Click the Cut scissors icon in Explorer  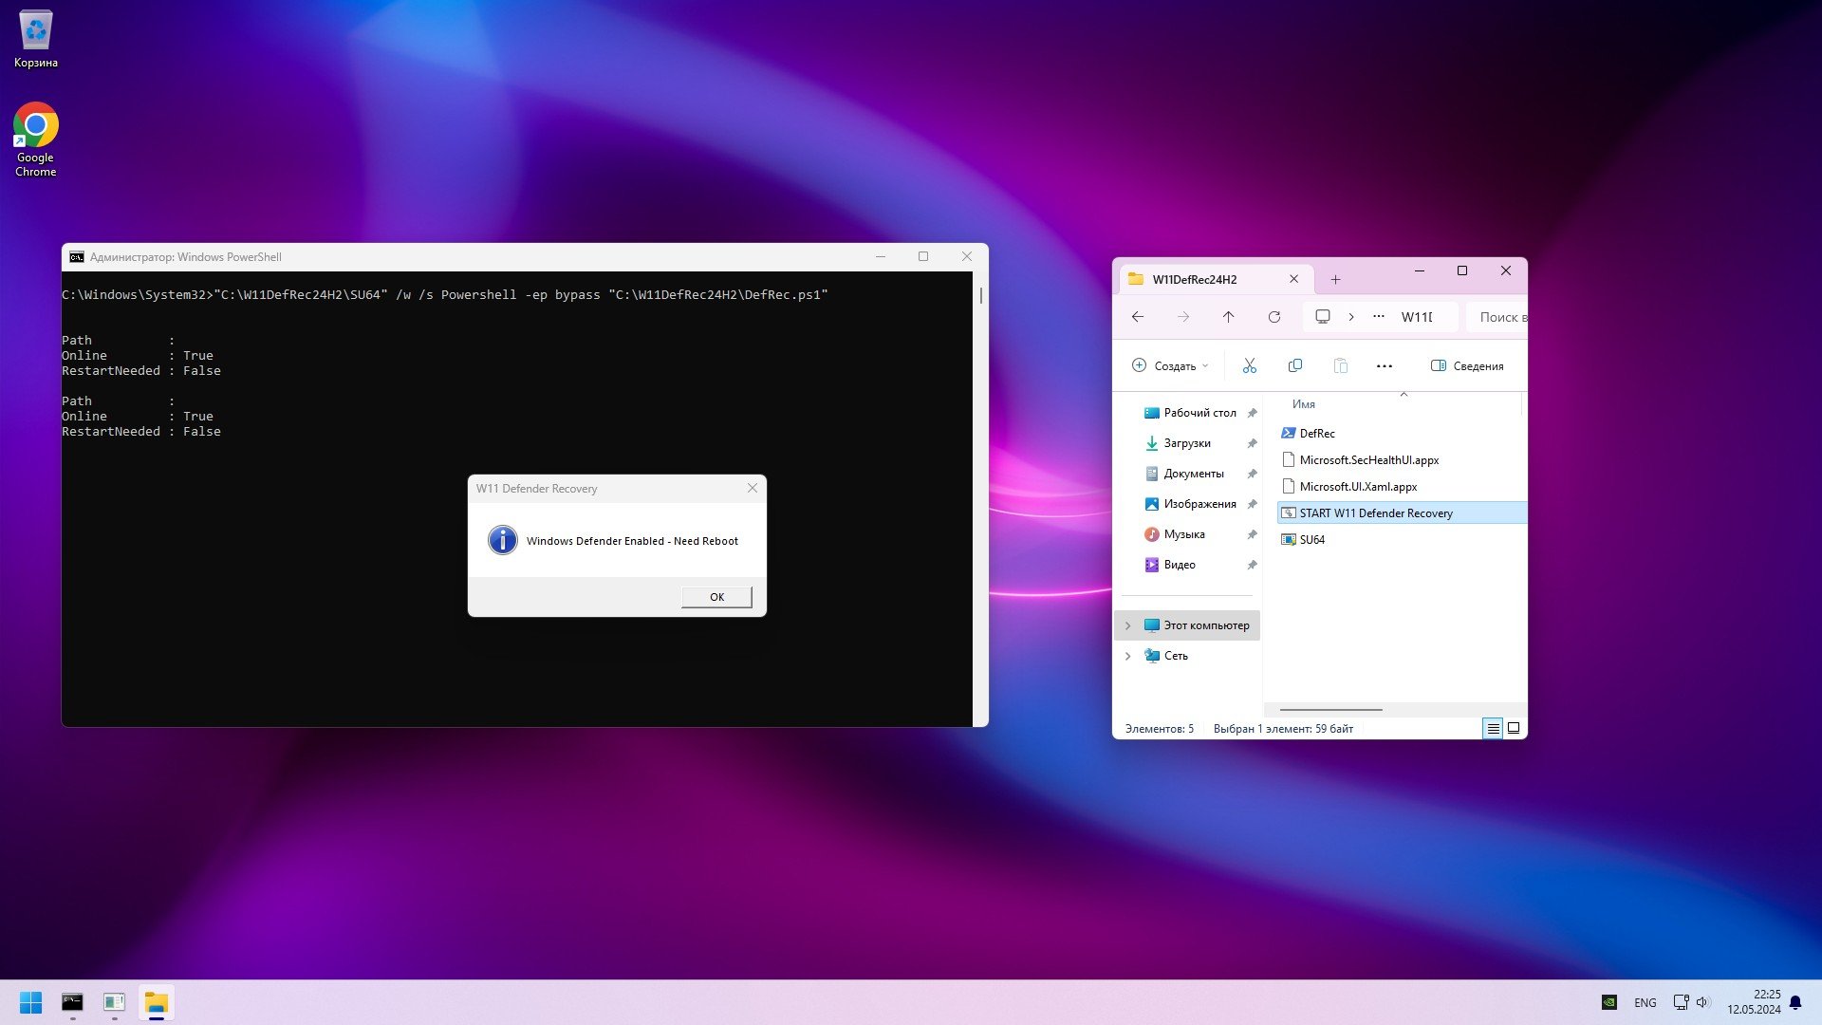1249,366
